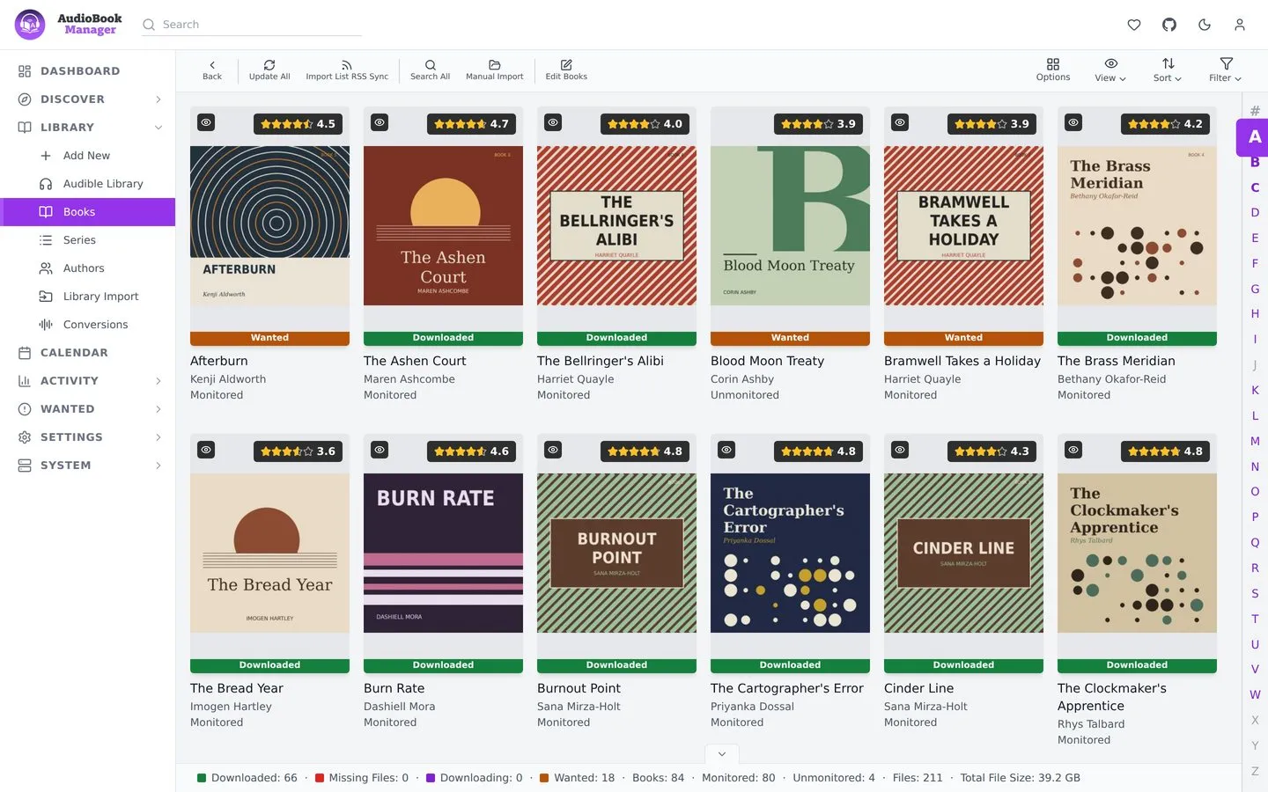
Task: Click the Search All toolbar icon
Action: pyautogui.click(x=430, y=70)
